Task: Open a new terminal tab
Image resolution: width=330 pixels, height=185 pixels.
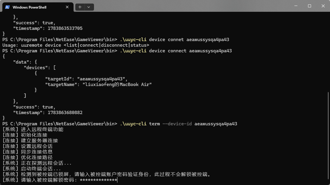Action: click(x=80, y=7)
